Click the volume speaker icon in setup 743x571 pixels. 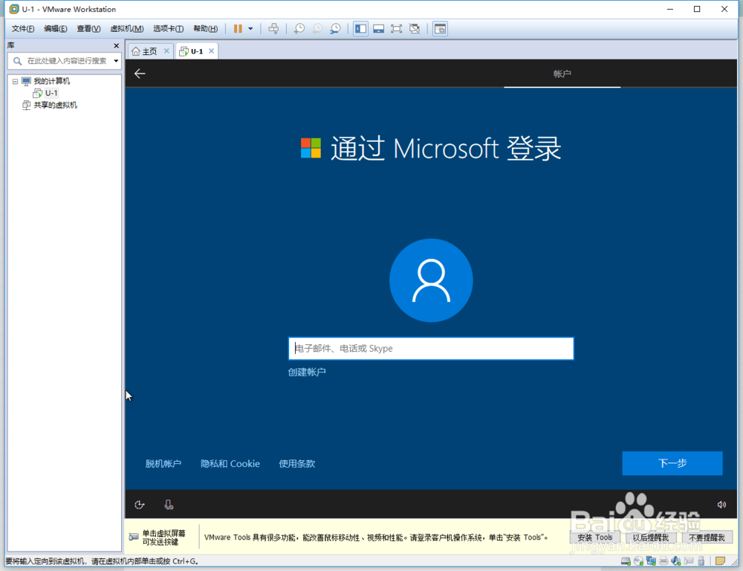(721, 505)
